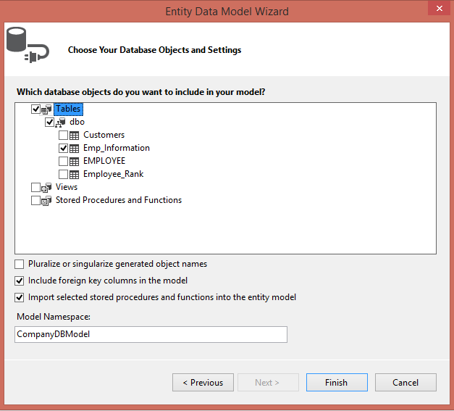454x411 pixels.
Task: Click the EMPLOYEE table icon
Action: coord(74,161)
